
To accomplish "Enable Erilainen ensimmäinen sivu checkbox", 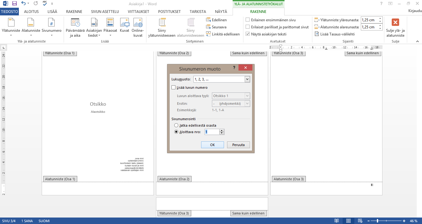I will (x=248, y=20).
